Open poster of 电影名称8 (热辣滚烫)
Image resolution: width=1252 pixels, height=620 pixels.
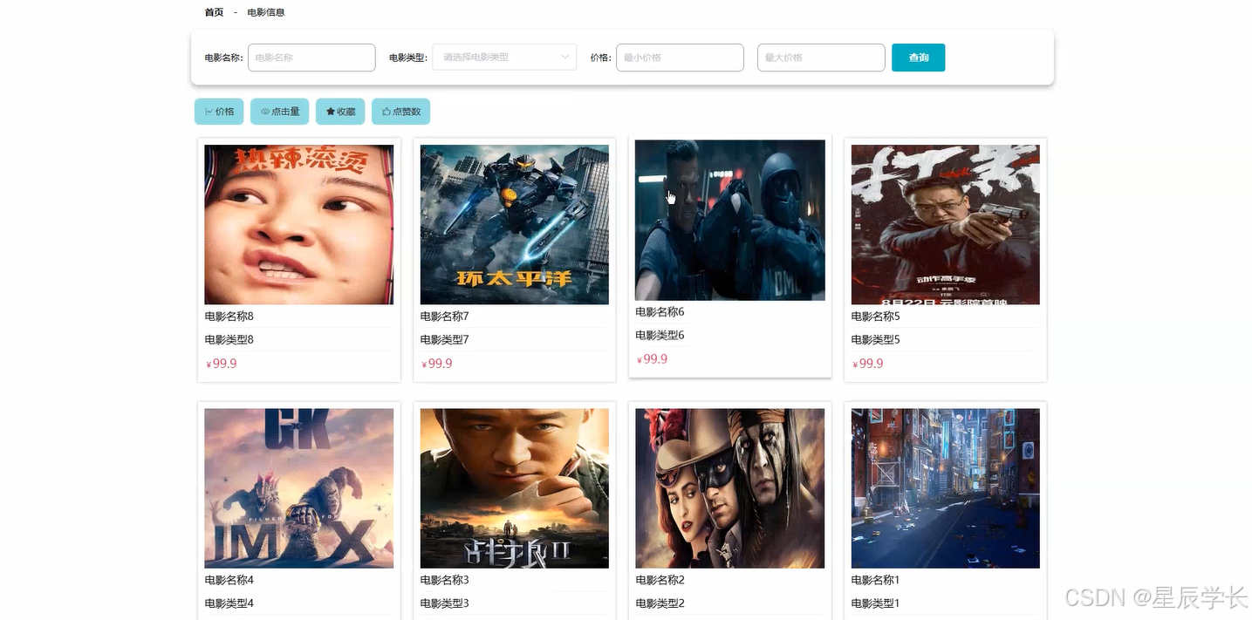[299, 224]
